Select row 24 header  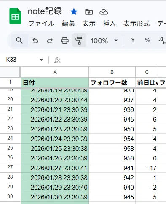pyautogui.click(x=10, y=138)
